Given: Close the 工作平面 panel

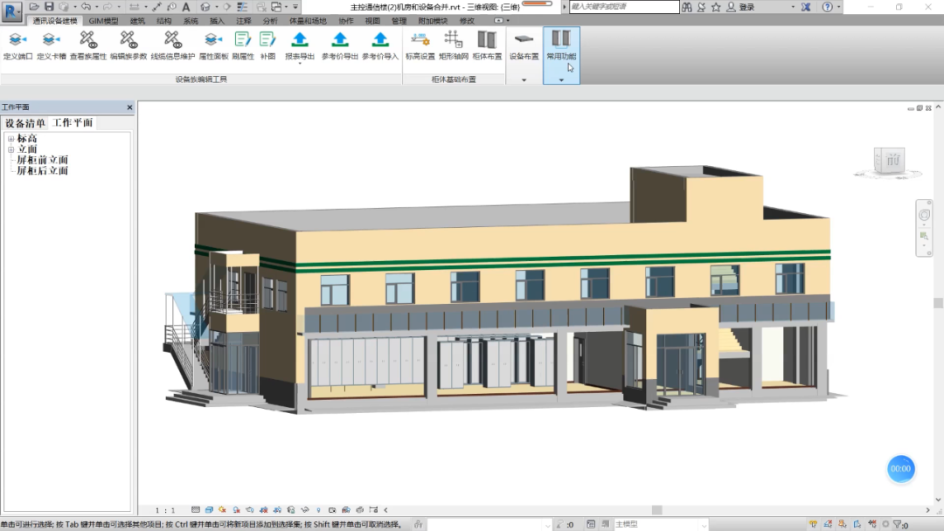Looking at the screenshot, I should click(x=129, y=107).
